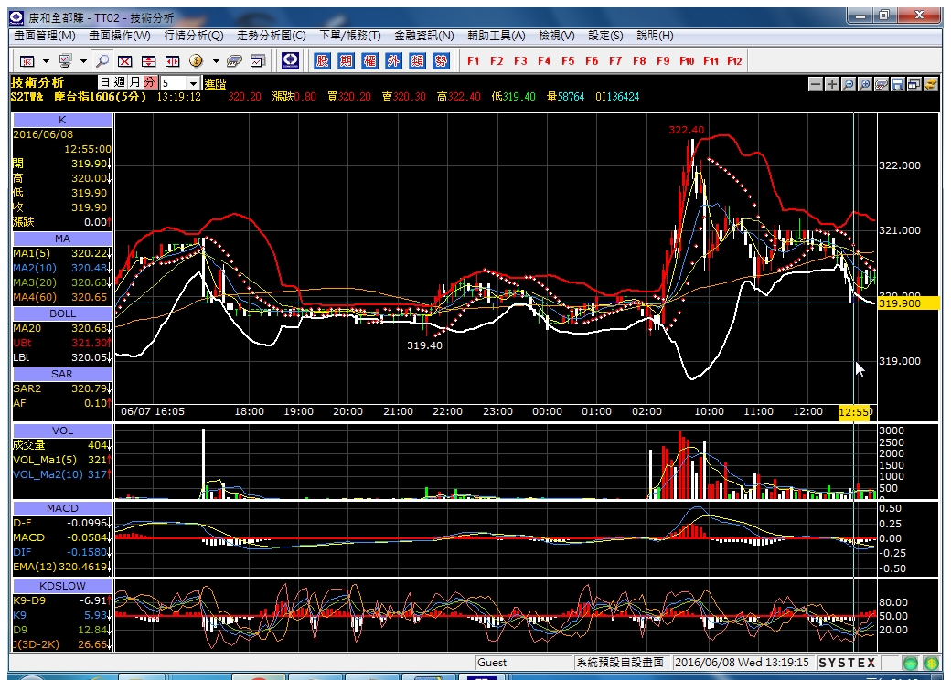Click the stacked chart windows icon
Viewport: 951px width, 680px height.
click(258, 61)
